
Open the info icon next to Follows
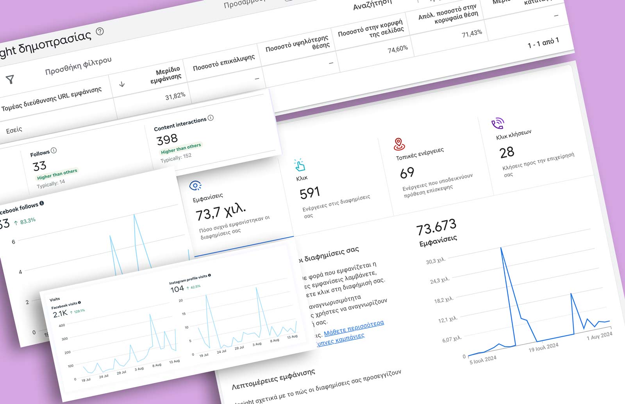pyautogui.click(x=54, y=150)
